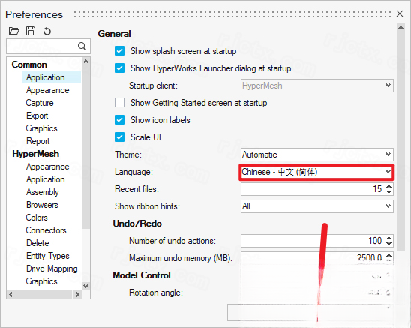The height and width of the screenshot is (328, 411).
Task: Click the category tree horizontal scrollbar thumb
Action: click(43, 294)
